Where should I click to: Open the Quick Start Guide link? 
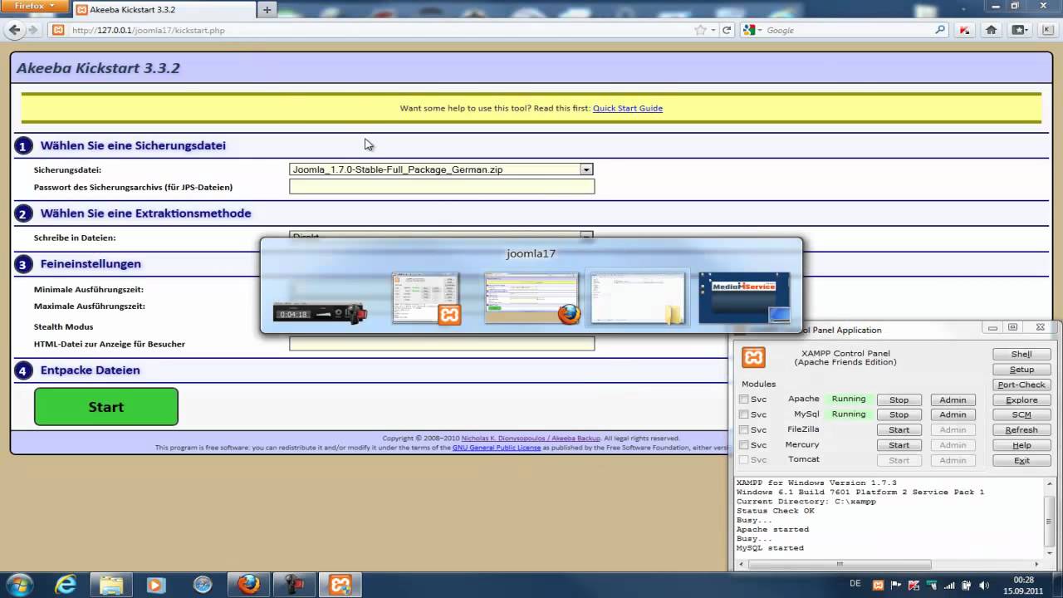628,108
